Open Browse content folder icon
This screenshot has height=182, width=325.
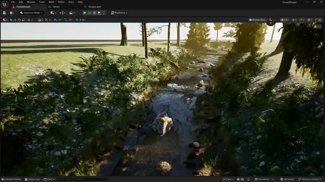(12, 13)
